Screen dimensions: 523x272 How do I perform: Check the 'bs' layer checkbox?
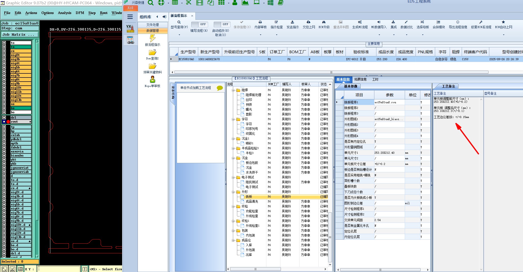point(4,108)
